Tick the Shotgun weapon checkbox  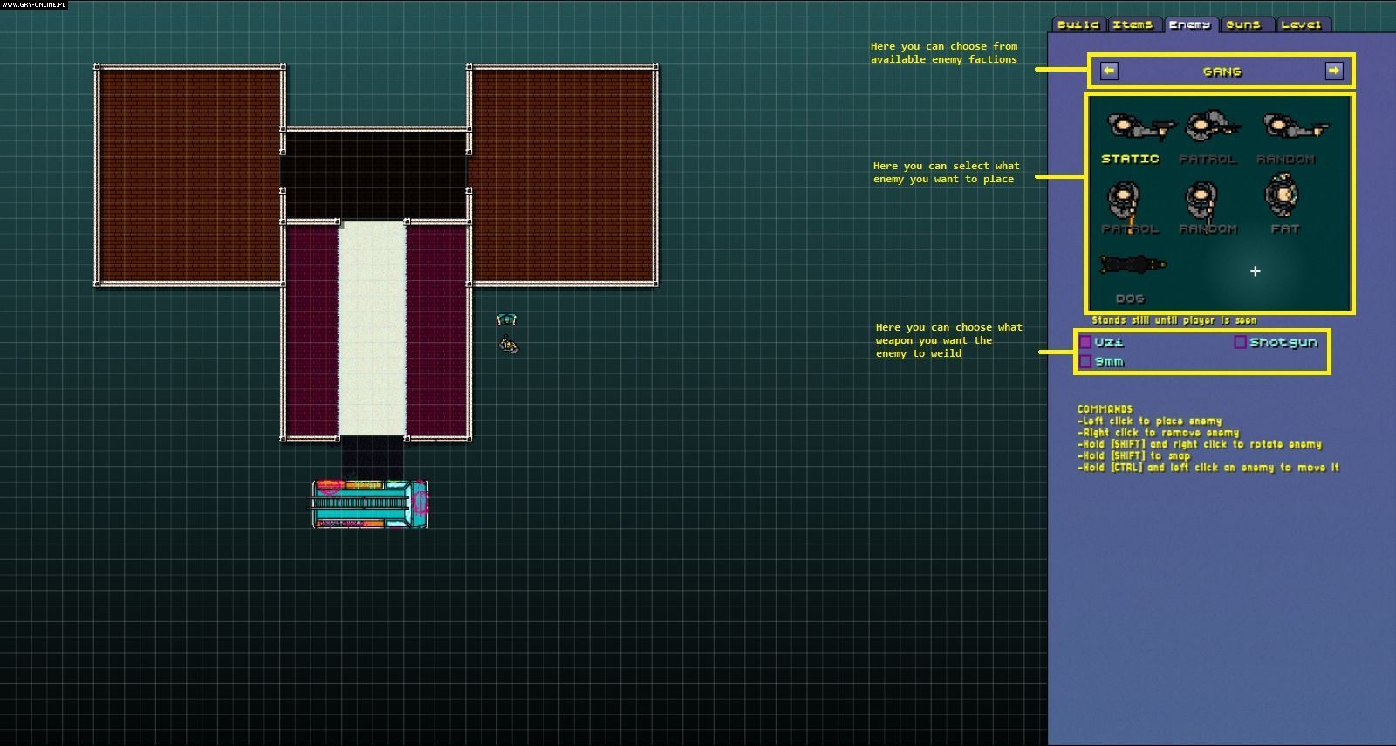pos(1240,342)
